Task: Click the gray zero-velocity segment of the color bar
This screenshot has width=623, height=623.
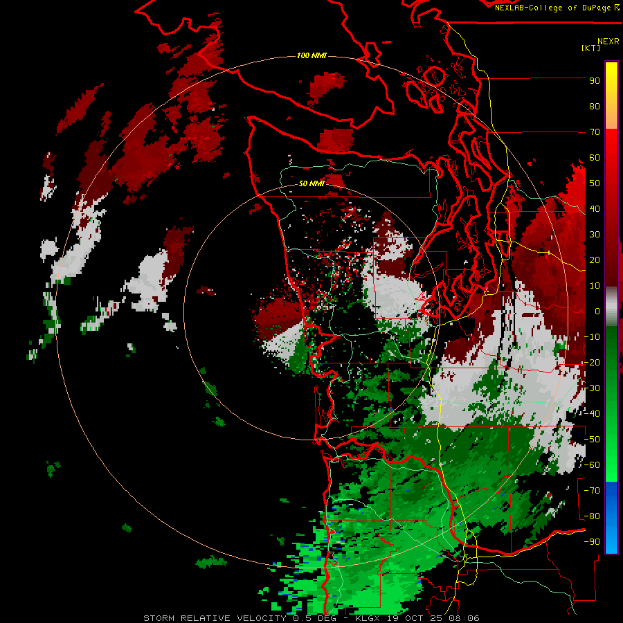Action: [611, 306]
